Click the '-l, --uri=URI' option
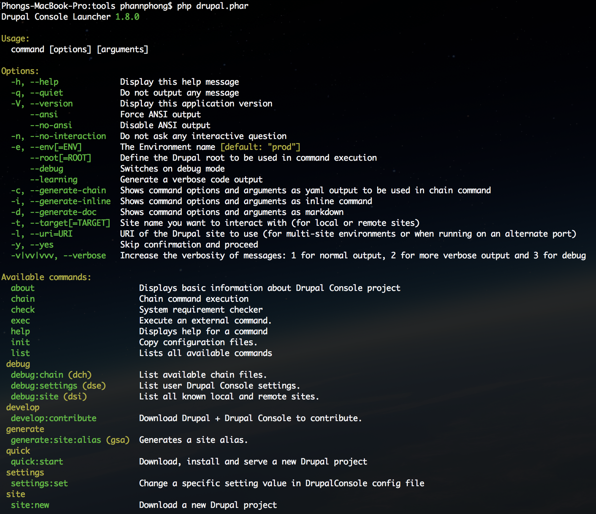596x514 pixels. click(x=42, y=234)
